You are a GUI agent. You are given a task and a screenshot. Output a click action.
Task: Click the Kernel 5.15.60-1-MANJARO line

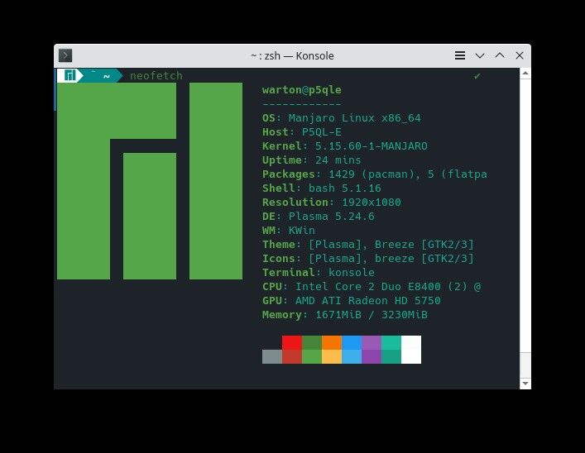pyautogui.click(x=345, y=146)
